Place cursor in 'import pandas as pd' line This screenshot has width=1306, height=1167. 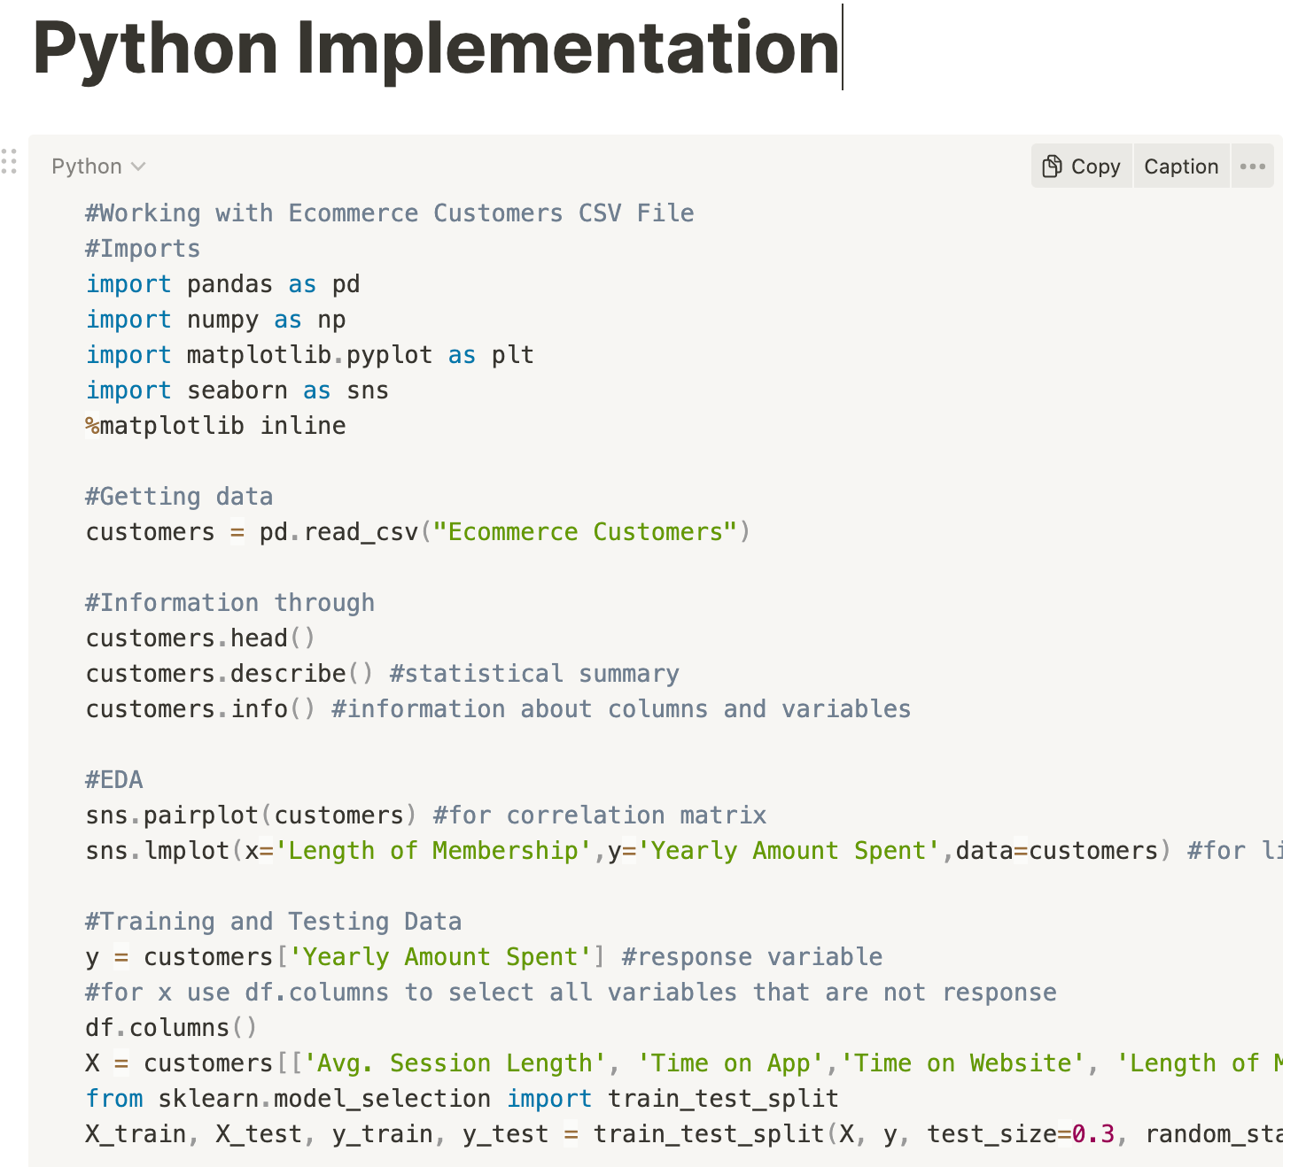coord(222,284)
